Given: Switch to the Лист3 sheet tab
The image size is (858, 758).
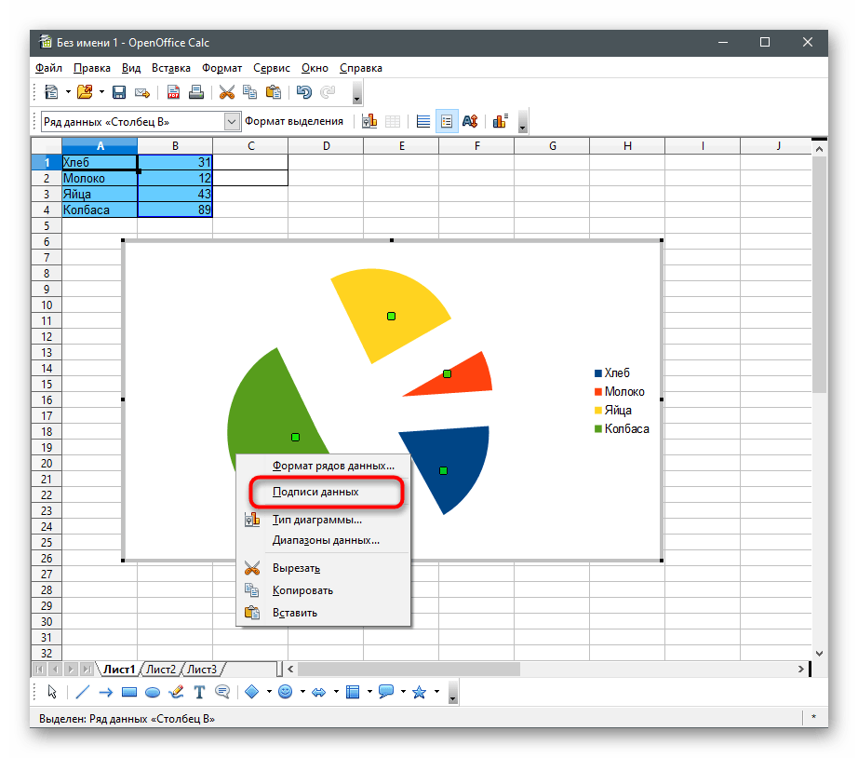Looking at the screenshot, I should [x=202, y=670].
